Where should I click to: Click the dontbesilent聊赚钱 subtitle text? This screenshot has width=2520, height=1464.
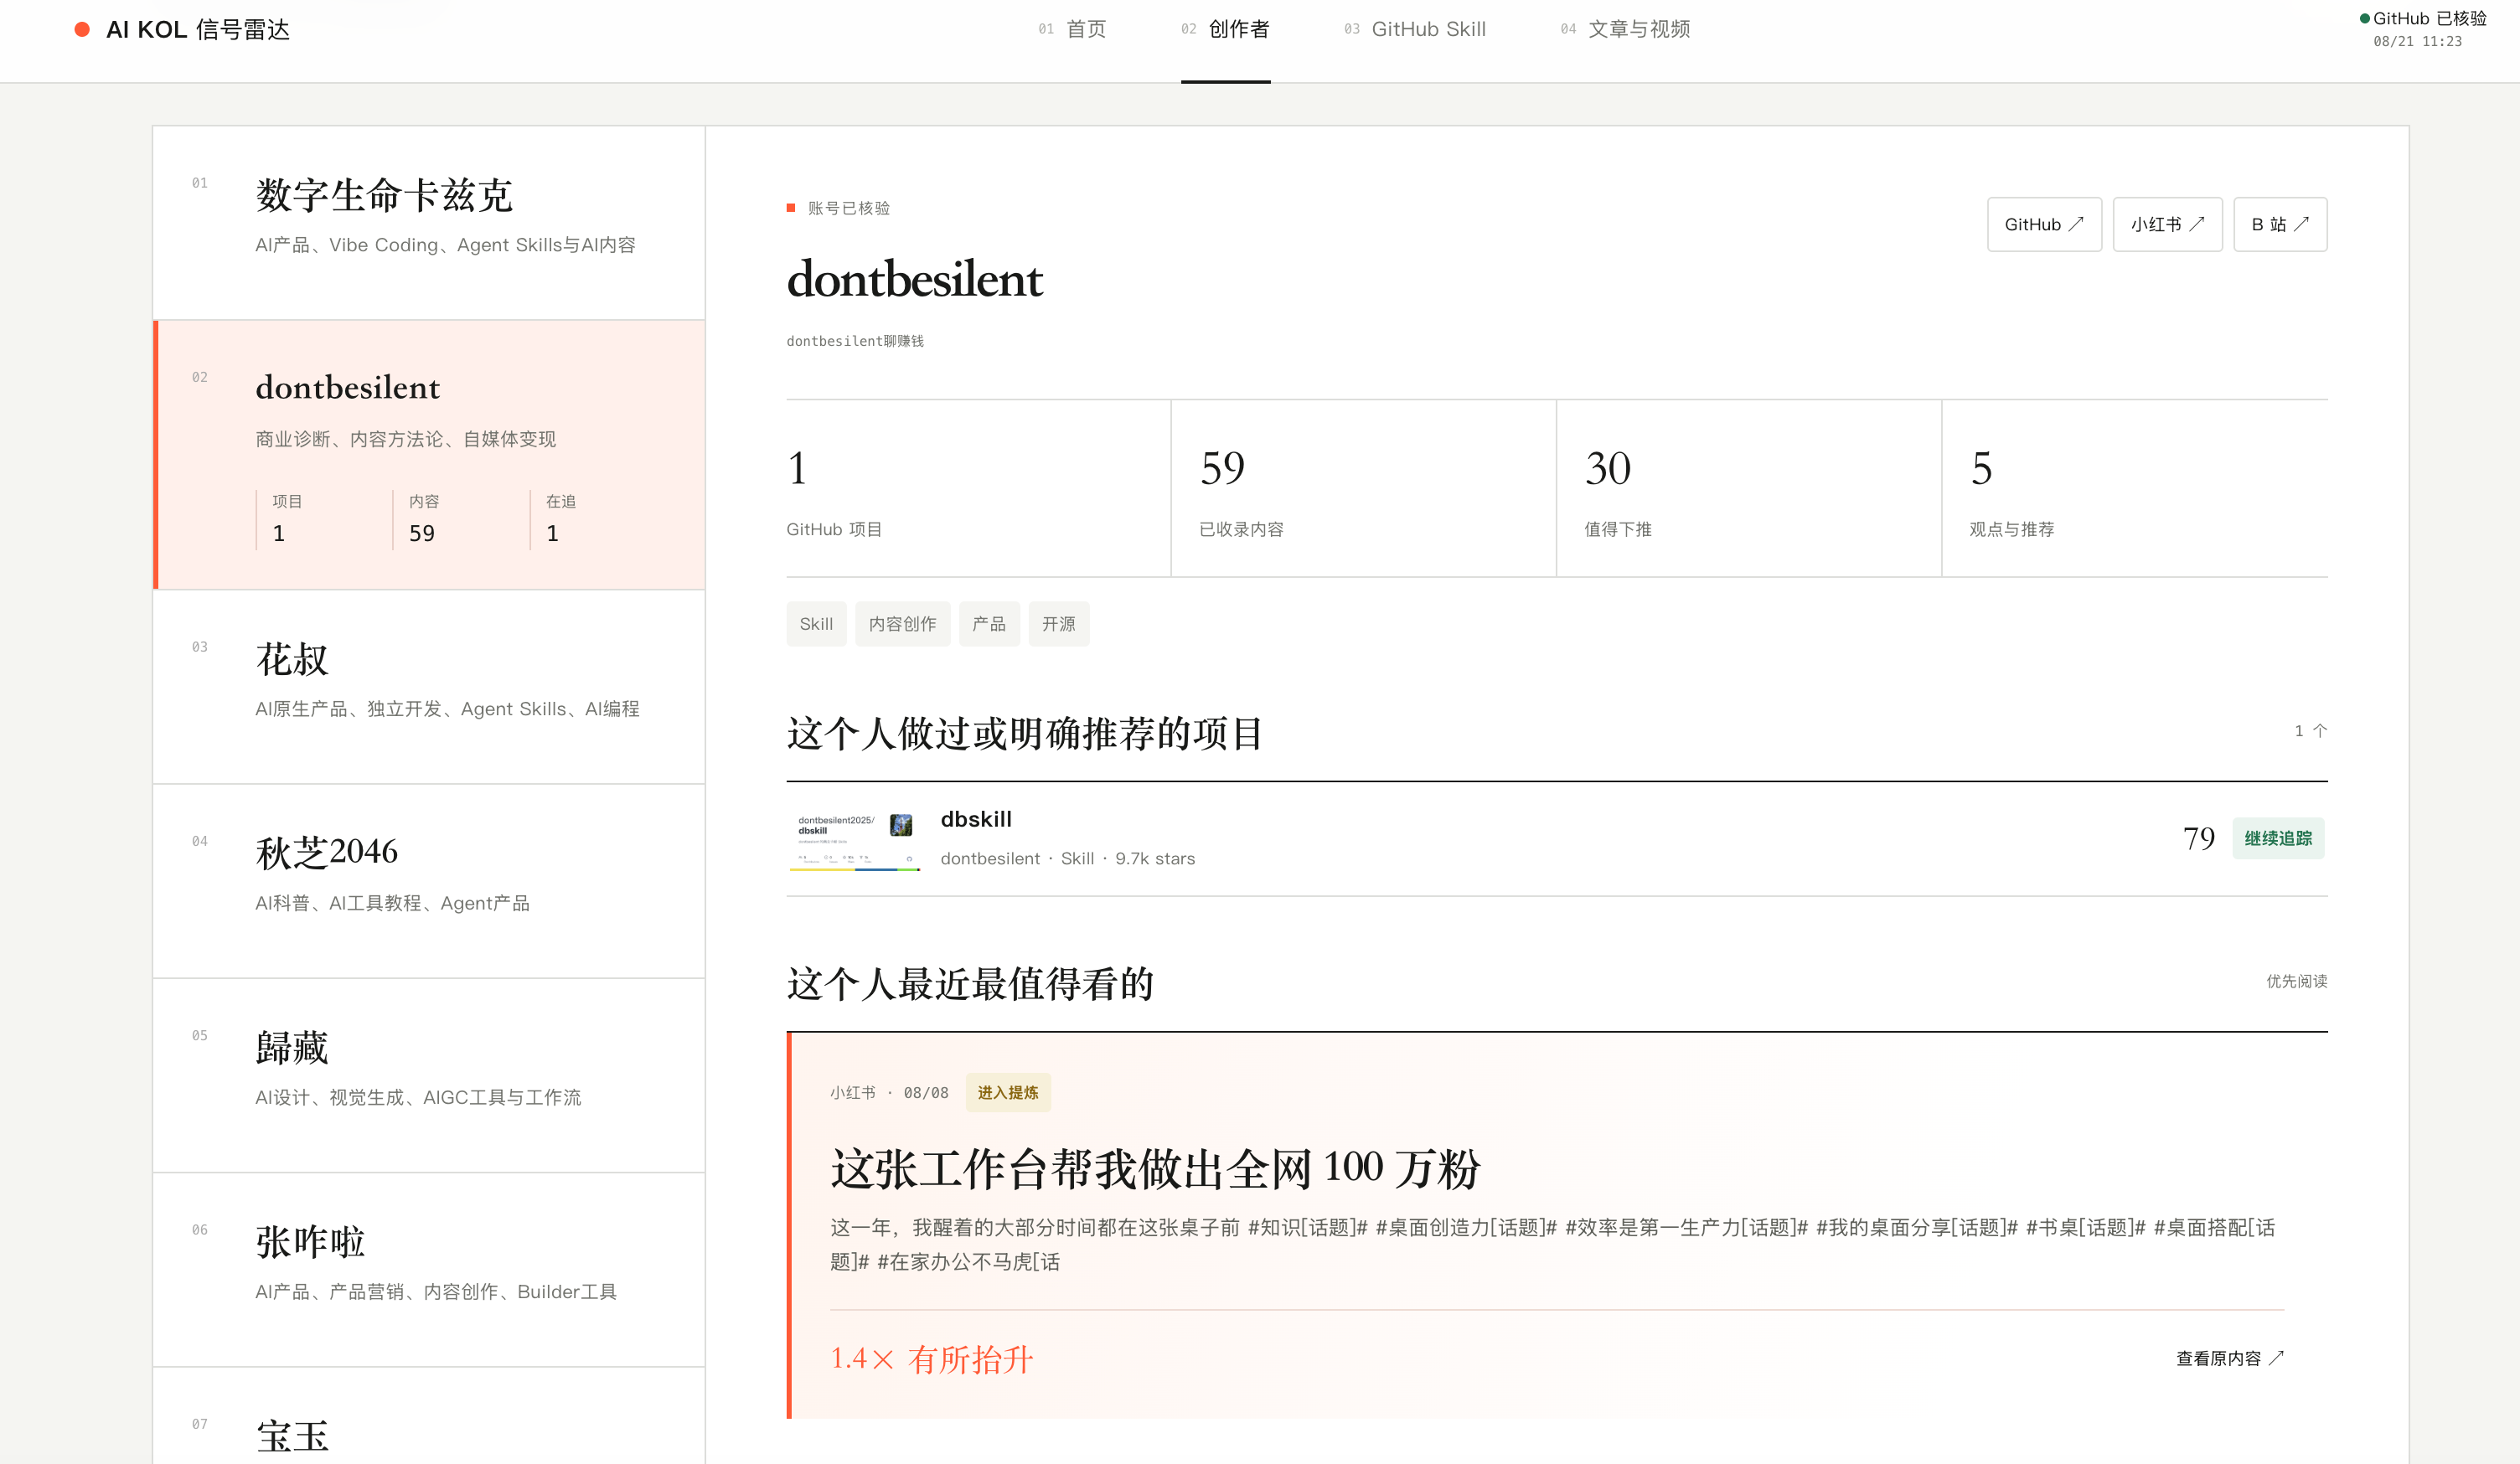855,341
